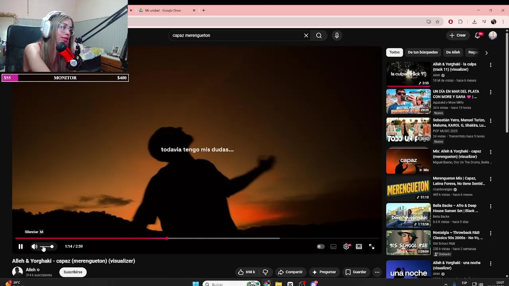Adjust the volume slider handle

[52, 247]
